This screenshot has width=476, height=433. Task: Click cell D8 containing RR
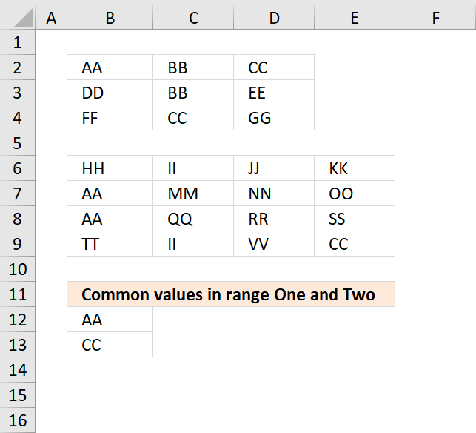click(274, 219)
